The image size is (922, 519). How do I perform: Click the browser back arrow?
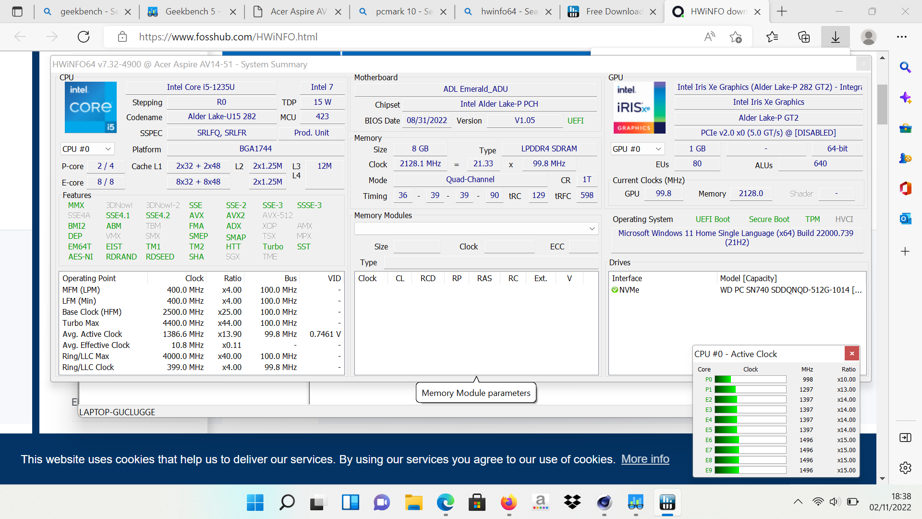pyautogui.click(x=20, y=37)
